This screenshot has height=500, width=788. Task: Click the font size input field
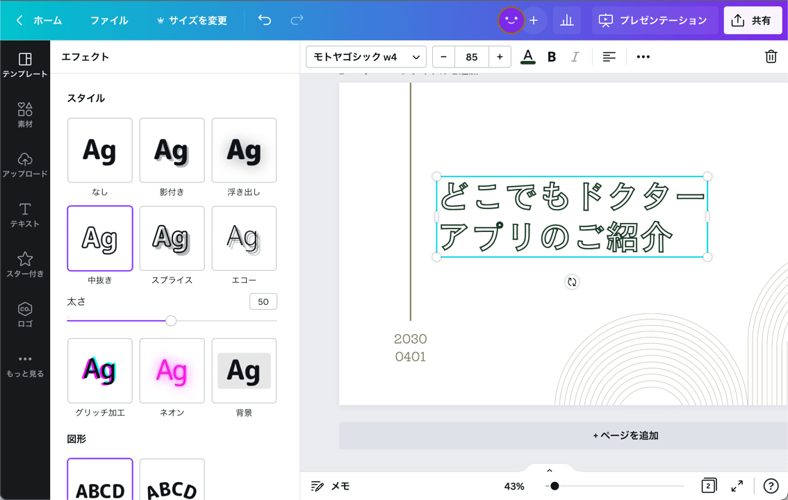pyautogui.click(x=472, y=57)
